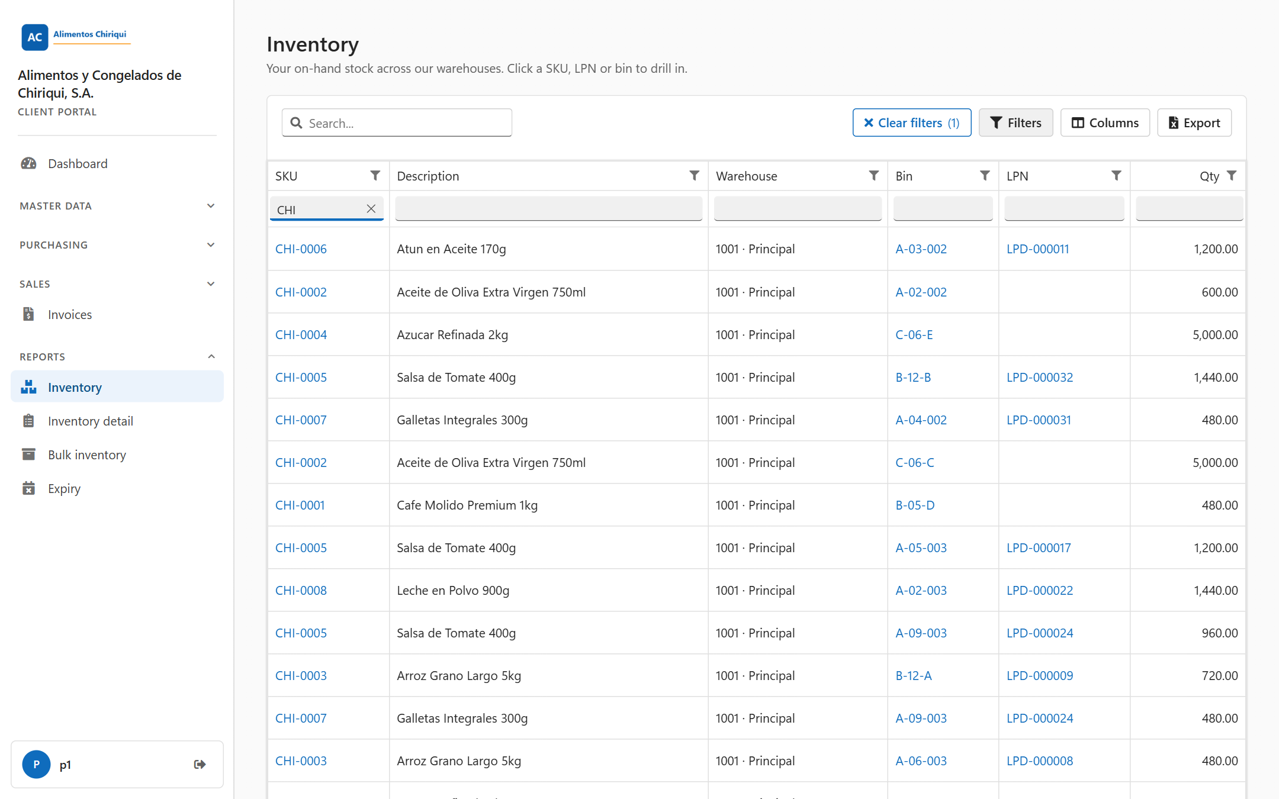
Task: Select the Inventory sidebar item
Action: click(117, 387)
